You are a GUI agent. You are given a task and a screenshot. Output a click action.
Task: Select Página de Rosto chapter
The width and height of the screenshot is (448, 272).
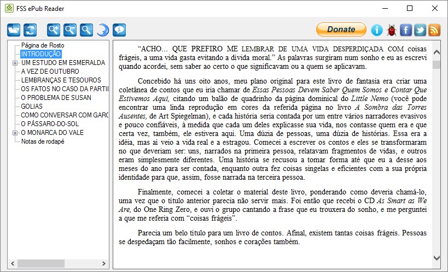(x=43, y=45)
